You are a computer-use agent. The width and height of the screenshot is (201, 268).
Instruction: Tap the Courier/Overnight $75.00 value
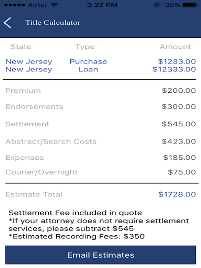182,172
